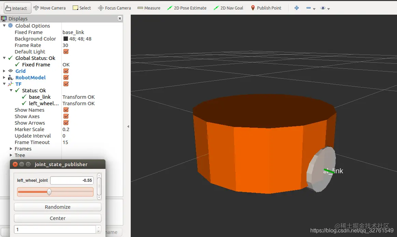This screenshot has height=237, width=397.
Task: Activate the Move Camera tool
Action: (x=49, y=8)
